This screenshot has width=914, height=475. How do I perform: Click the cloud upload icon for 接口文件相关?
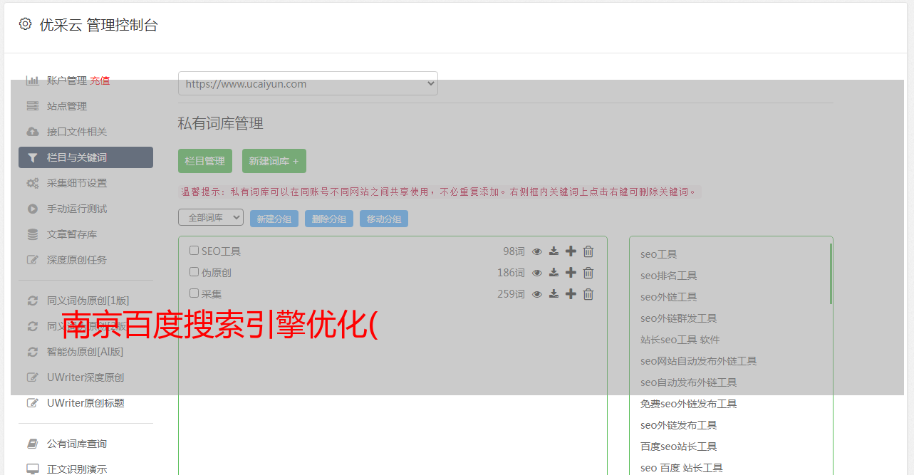(x=33, y=132)
